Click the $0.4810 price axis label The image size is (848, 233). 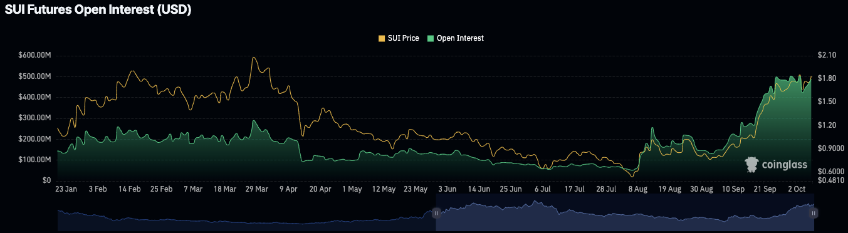pyautogui.click(x=831, y=181)
